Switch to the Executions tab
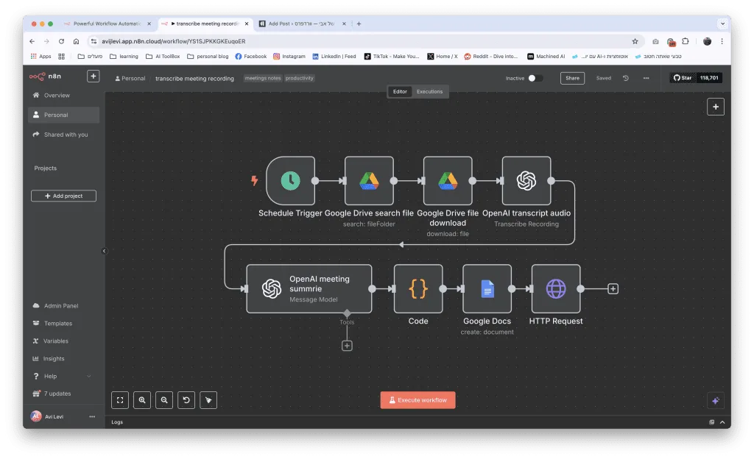The width and height of the screenshot is (754, 459). coord(429,91)
